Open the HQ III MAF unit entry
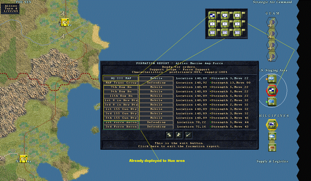The image size is (311, 181). [121, 78]
